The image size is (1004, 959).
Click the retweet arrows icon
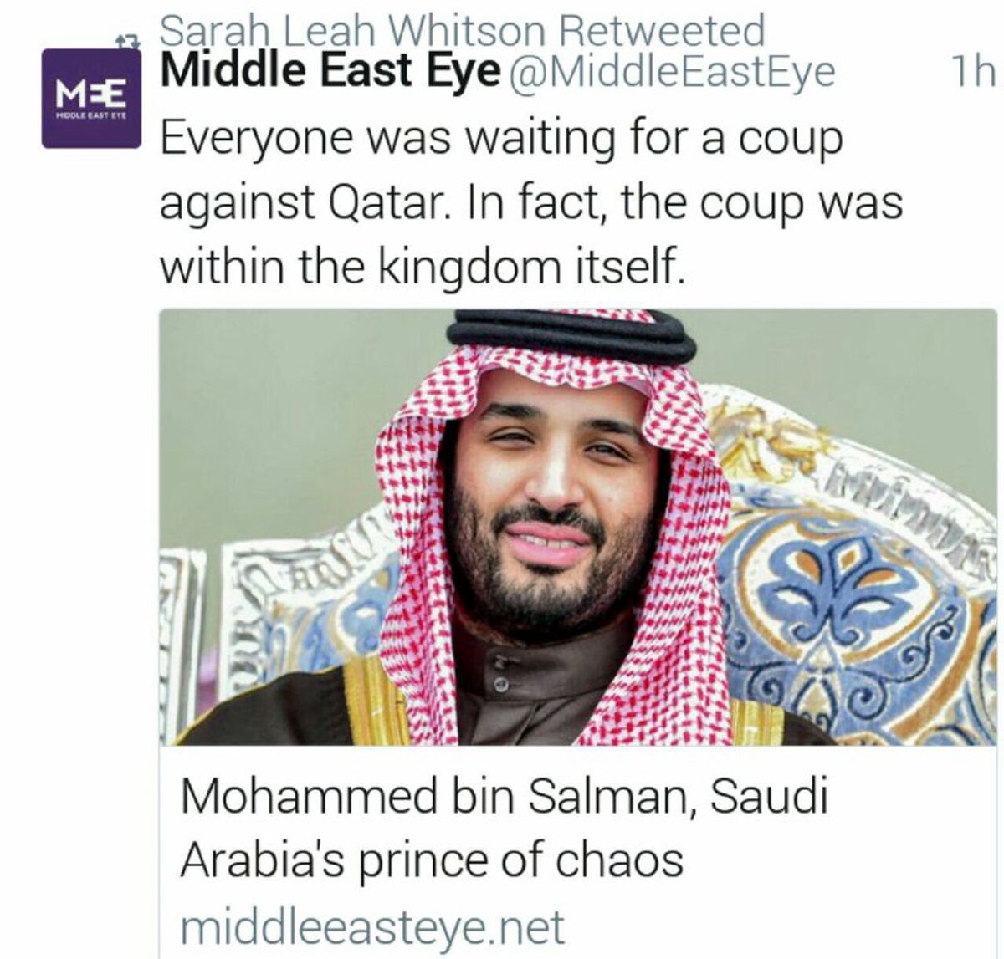[126, 38]
